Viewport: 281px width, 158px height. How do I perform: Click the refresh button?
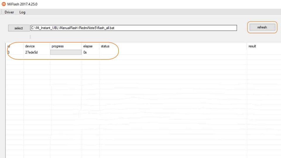(x=262, y=28)
